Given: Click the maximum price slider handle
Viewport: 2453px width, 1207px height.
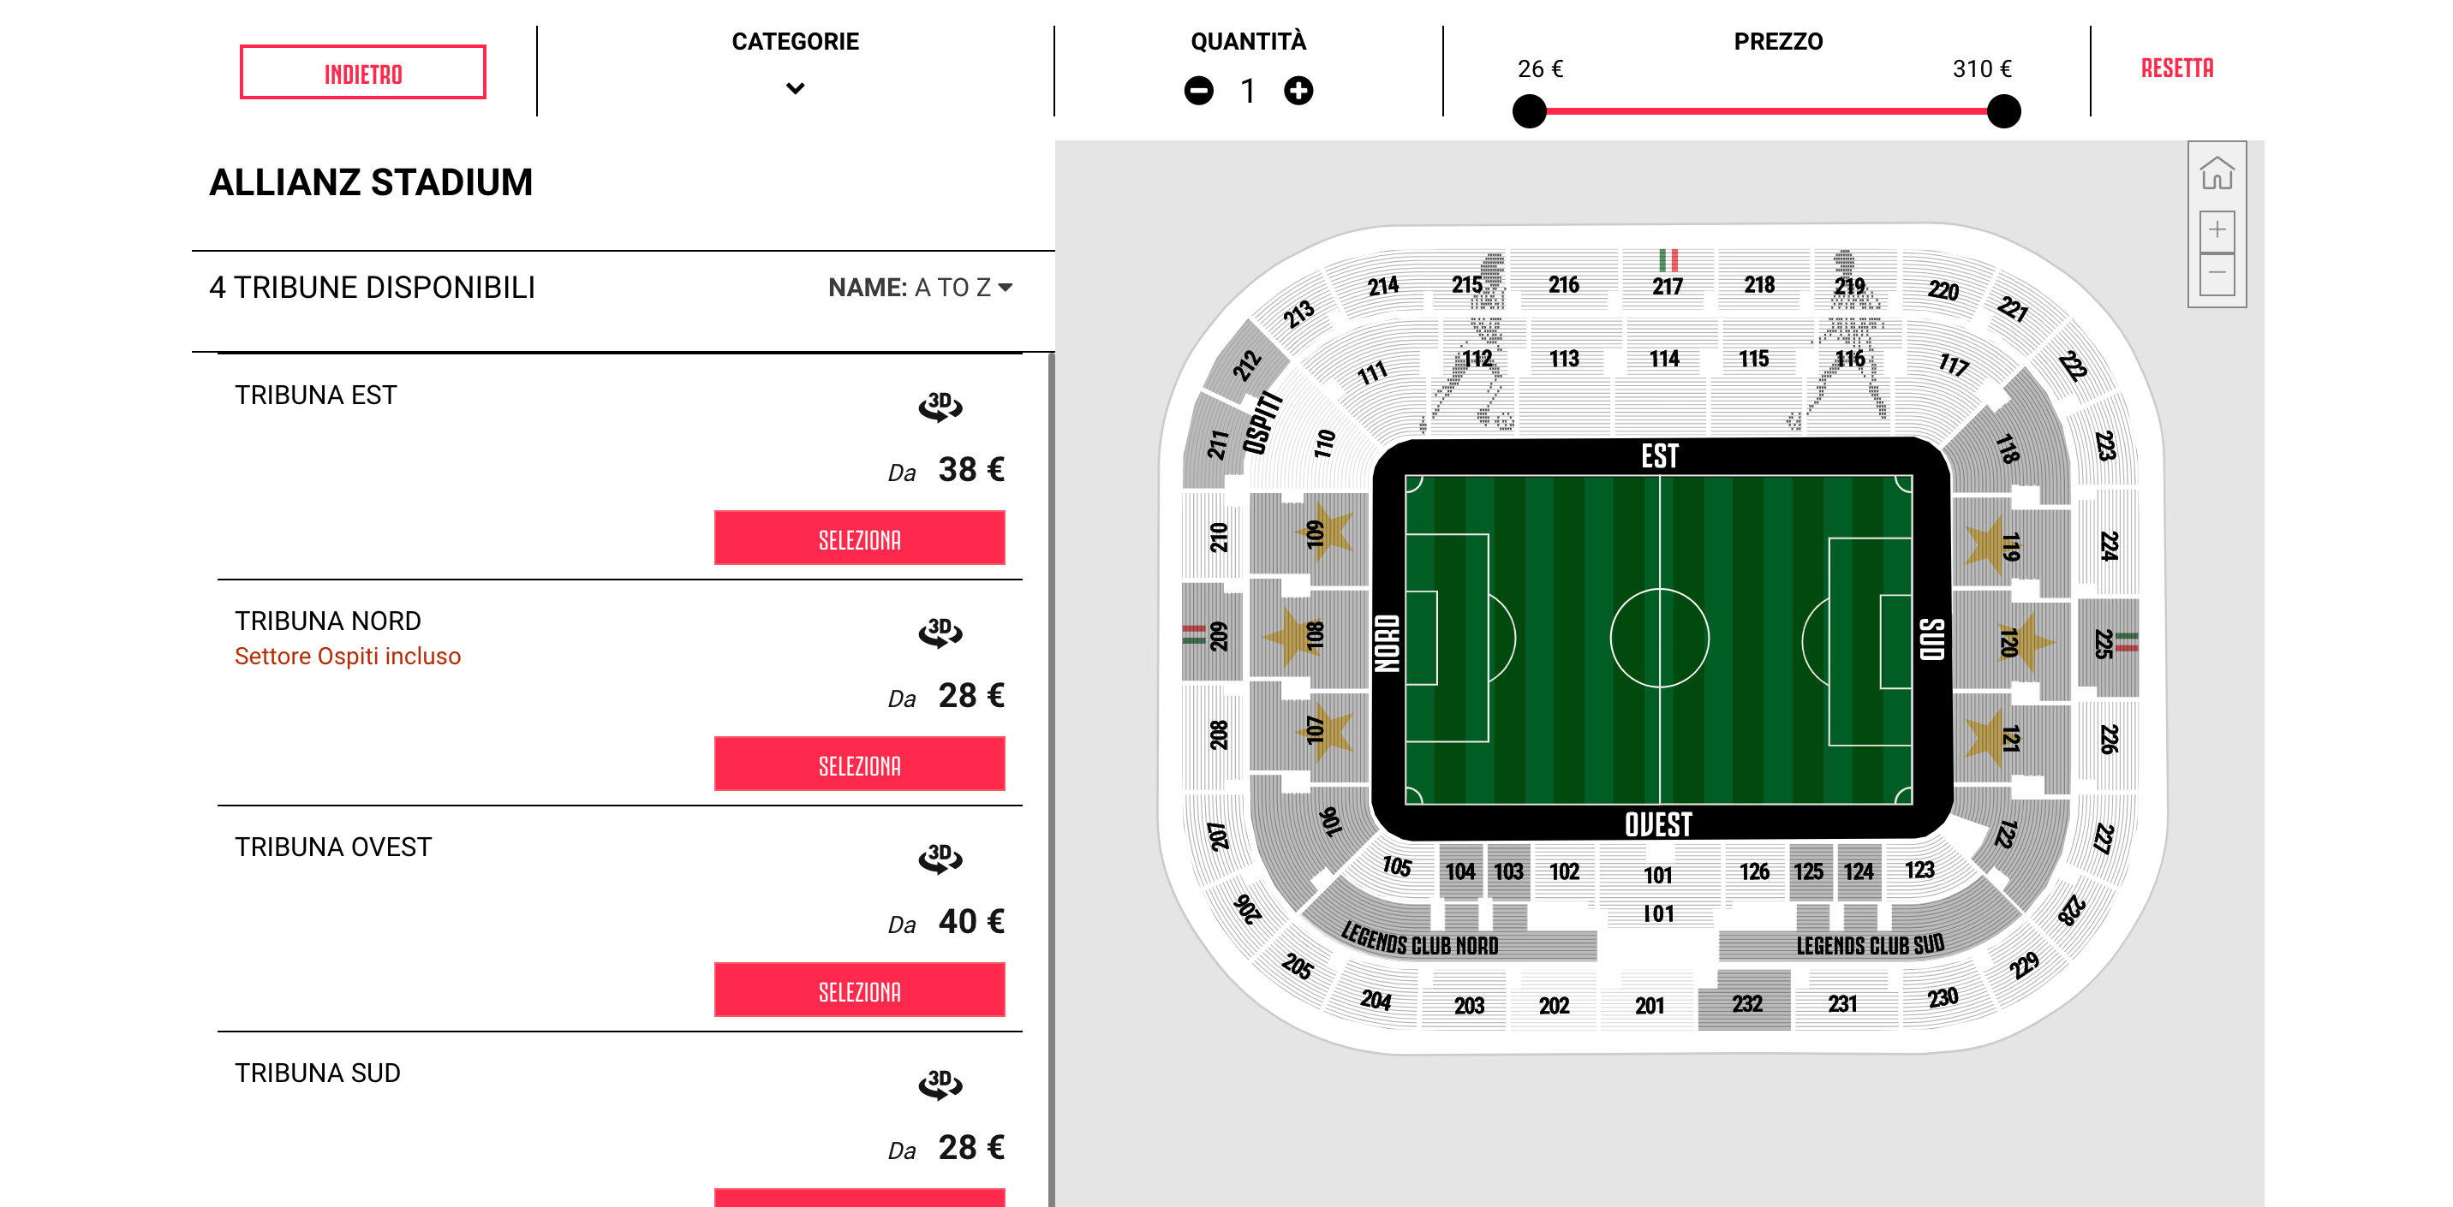Looking at the screenshot, I should point(2003,111).
